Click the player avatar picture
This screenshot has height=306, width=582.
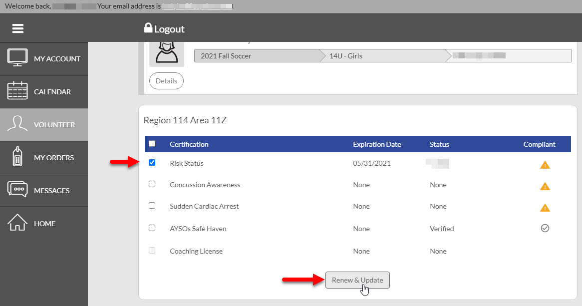tap(167, 54)
